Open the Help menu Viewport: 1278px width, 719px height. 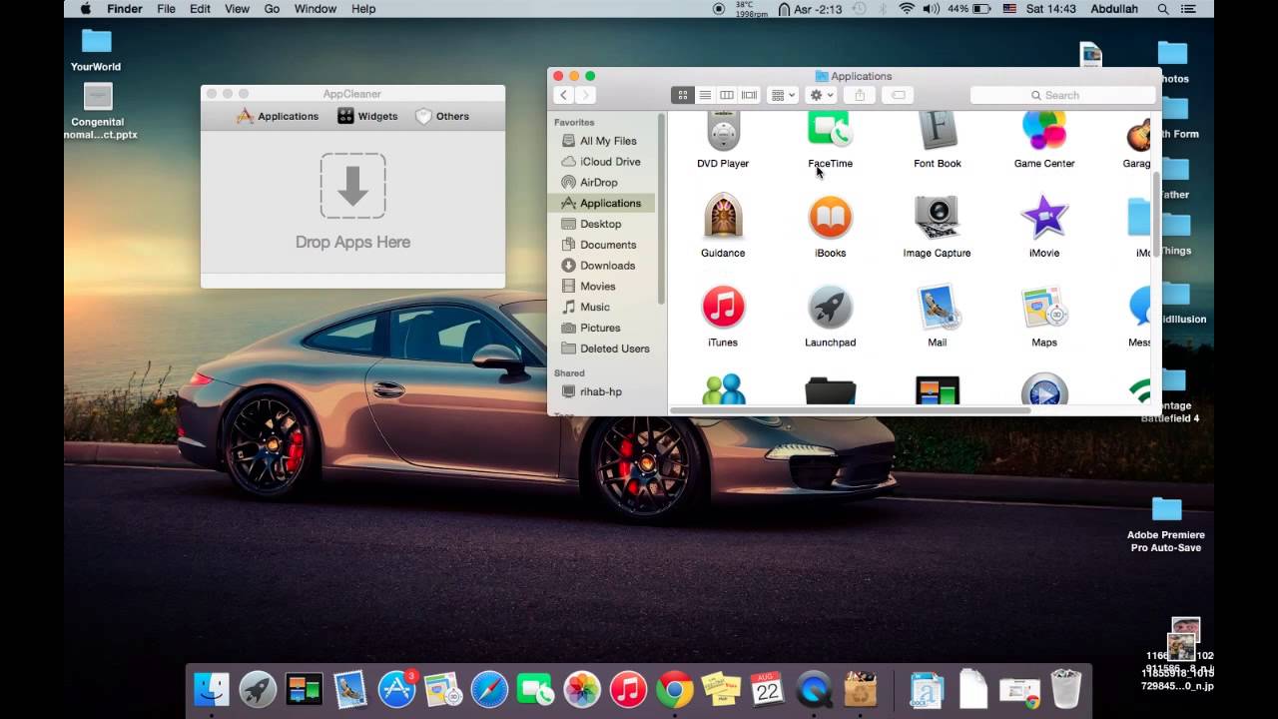coord(363,9)
